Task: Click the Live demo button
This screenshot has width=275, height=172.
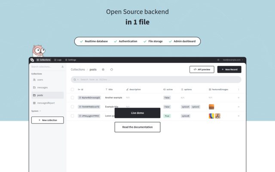Action: point(137,113)
